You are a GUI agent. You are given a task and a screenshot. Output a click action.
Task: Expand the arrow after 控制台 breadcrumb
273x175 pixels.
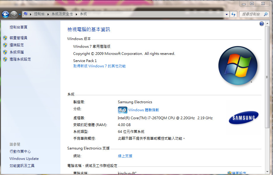48,14
